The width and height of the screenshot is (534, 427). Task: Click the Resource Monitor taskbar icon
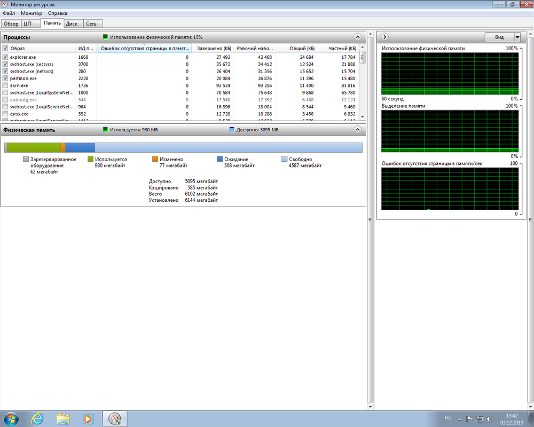115,419
